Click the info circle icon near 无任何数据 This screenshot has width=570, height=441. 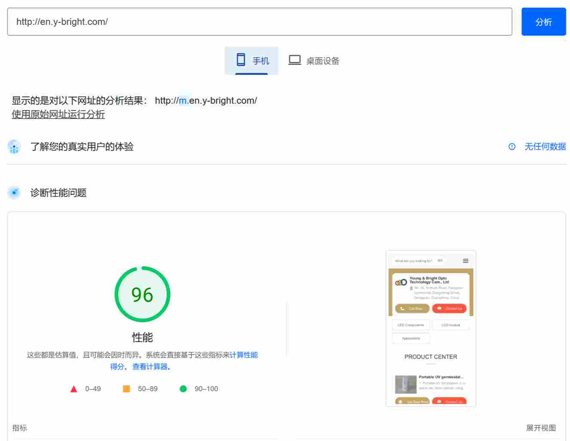(x=512, y=147)
